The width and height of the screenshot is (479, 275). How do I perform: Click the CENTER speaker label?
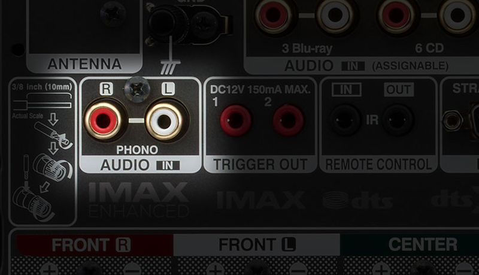point(423,244)
